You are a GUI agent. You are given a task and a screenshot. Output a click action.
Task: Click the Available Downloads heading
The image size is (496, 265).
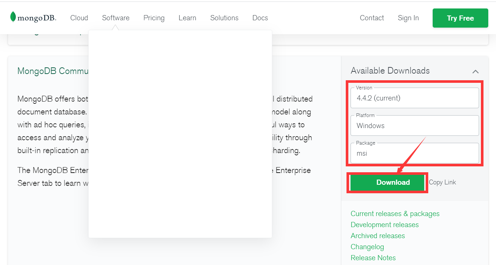point(390,71)
